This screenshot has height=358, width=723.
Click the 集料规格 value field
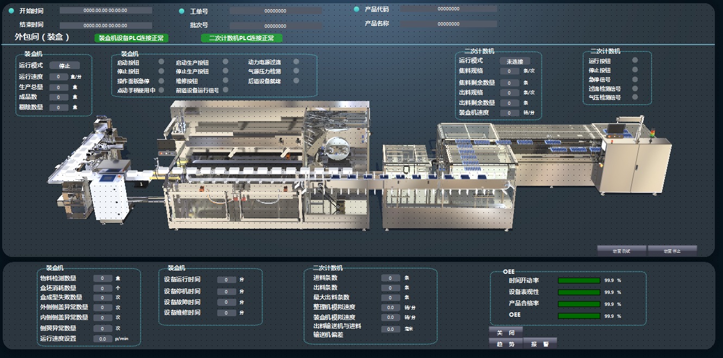[510, 71]
